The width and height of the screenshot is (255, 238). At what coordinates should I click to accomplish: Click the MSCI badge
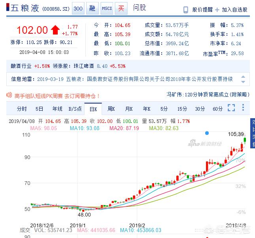click(107, 8)
